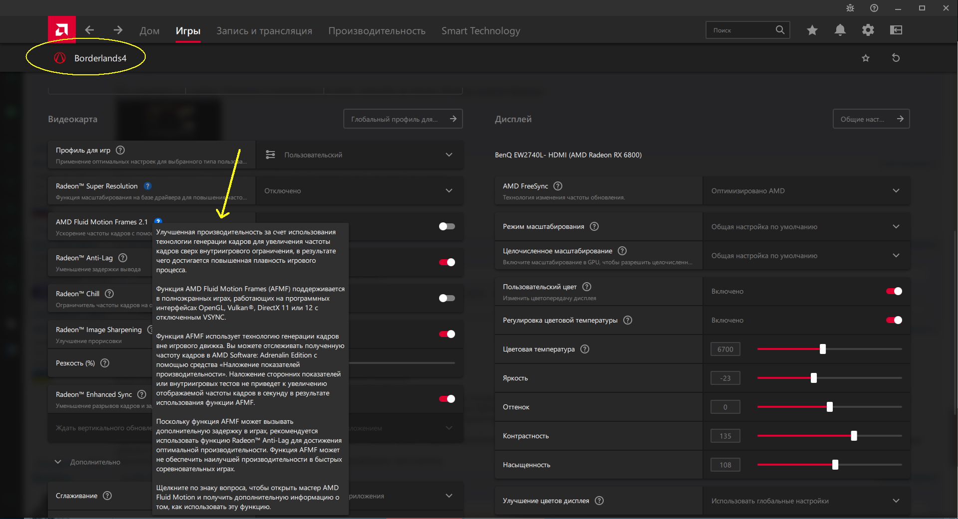Open settings gear icon
This screenshot has height=519, width=958.
pos(868,30)
